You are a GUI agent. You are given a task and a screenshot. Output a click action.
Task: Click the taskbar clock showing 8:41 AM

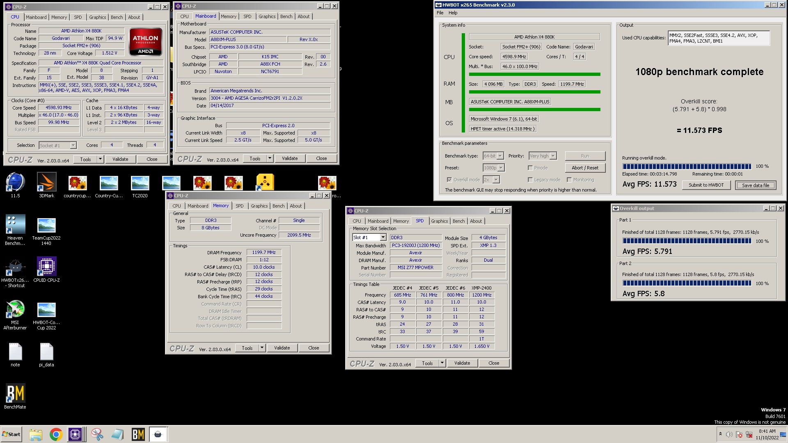[767, 434]
